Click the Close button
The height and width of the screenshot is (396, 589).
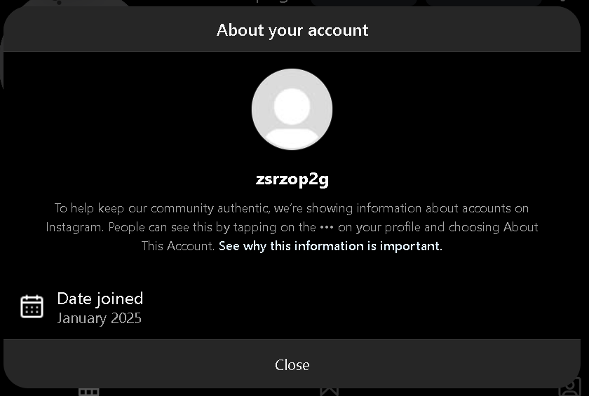pyautogui.click(x=292, y=364)
